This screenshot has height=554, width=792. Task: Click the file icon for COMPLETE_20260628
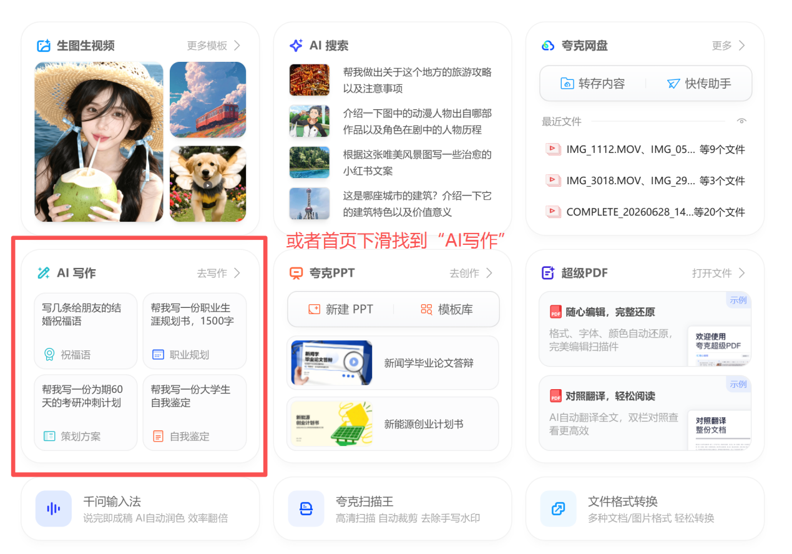553,212
